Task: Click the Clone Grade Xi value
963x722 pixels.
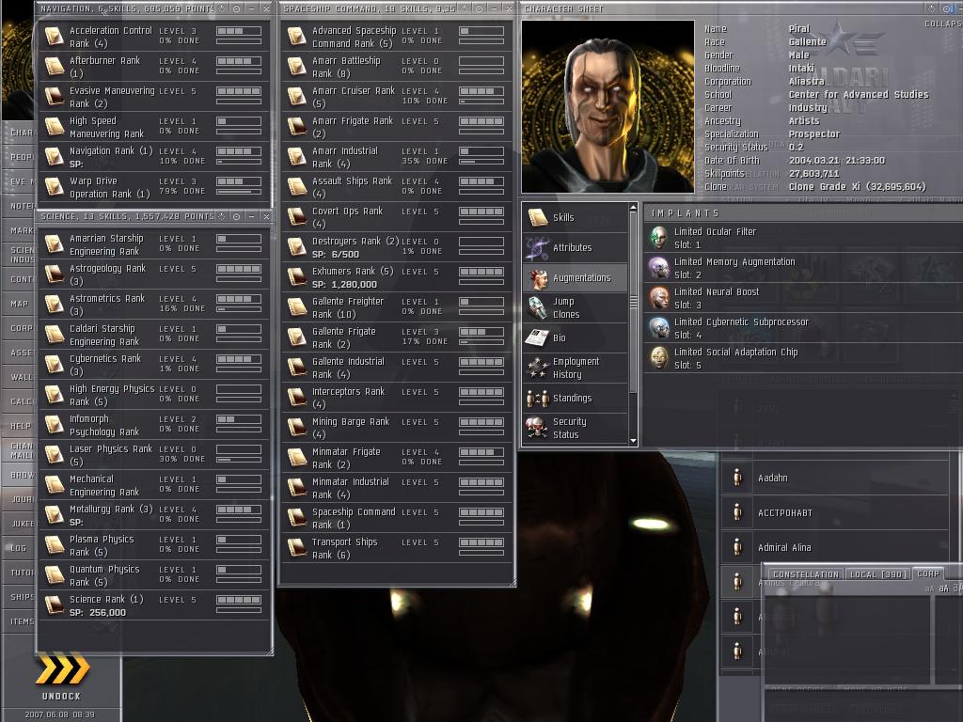Action: tap(858, 187)
